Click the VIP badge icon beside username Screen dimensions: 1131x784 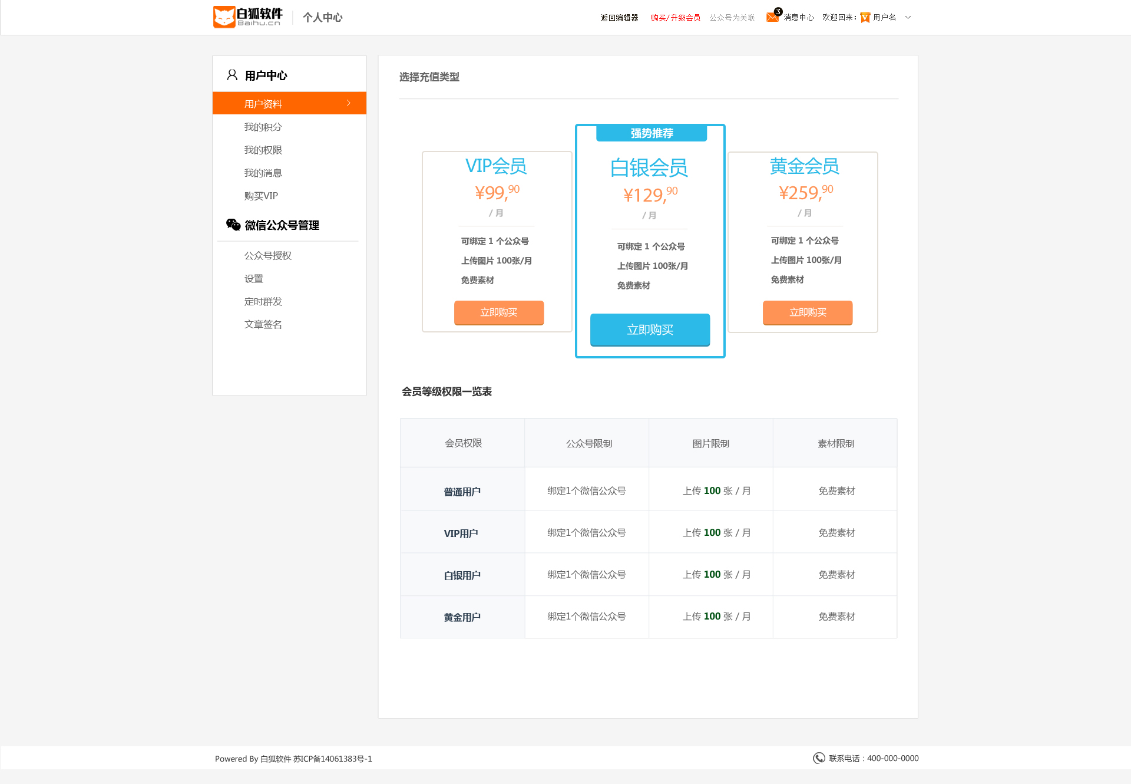(865, 18)
